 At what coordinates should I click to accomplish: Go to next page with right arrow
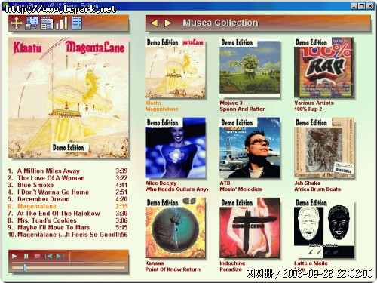click(x=168, y=23)
